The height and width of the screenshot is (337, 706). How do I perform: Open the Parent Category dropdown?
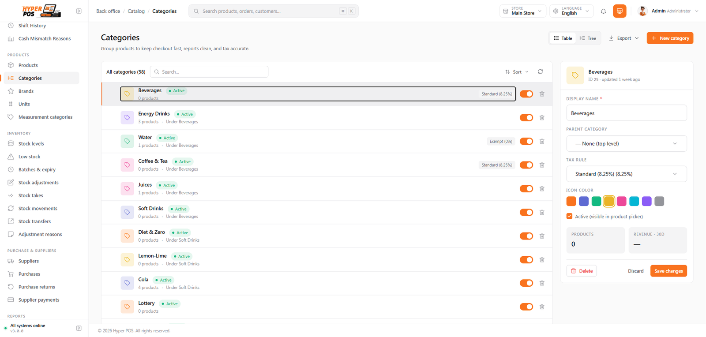pos(627,143)
